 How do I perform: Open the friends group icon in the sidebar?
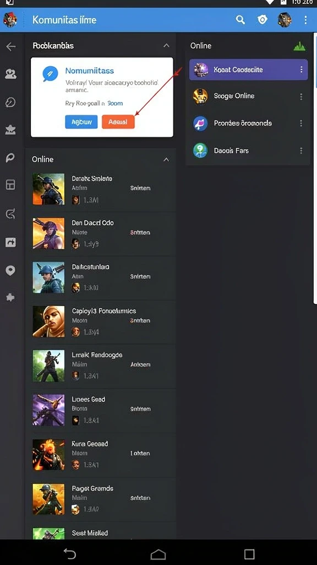pyautogui.click(x=10, y=74)
